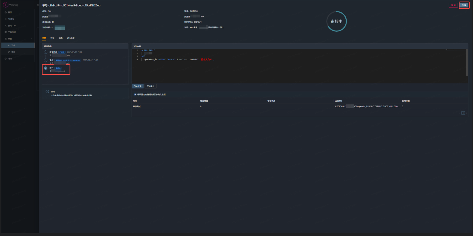The image size is (473, 236).
Task: Open 工单申请 in the sidebar
Action: click(18, 32)
